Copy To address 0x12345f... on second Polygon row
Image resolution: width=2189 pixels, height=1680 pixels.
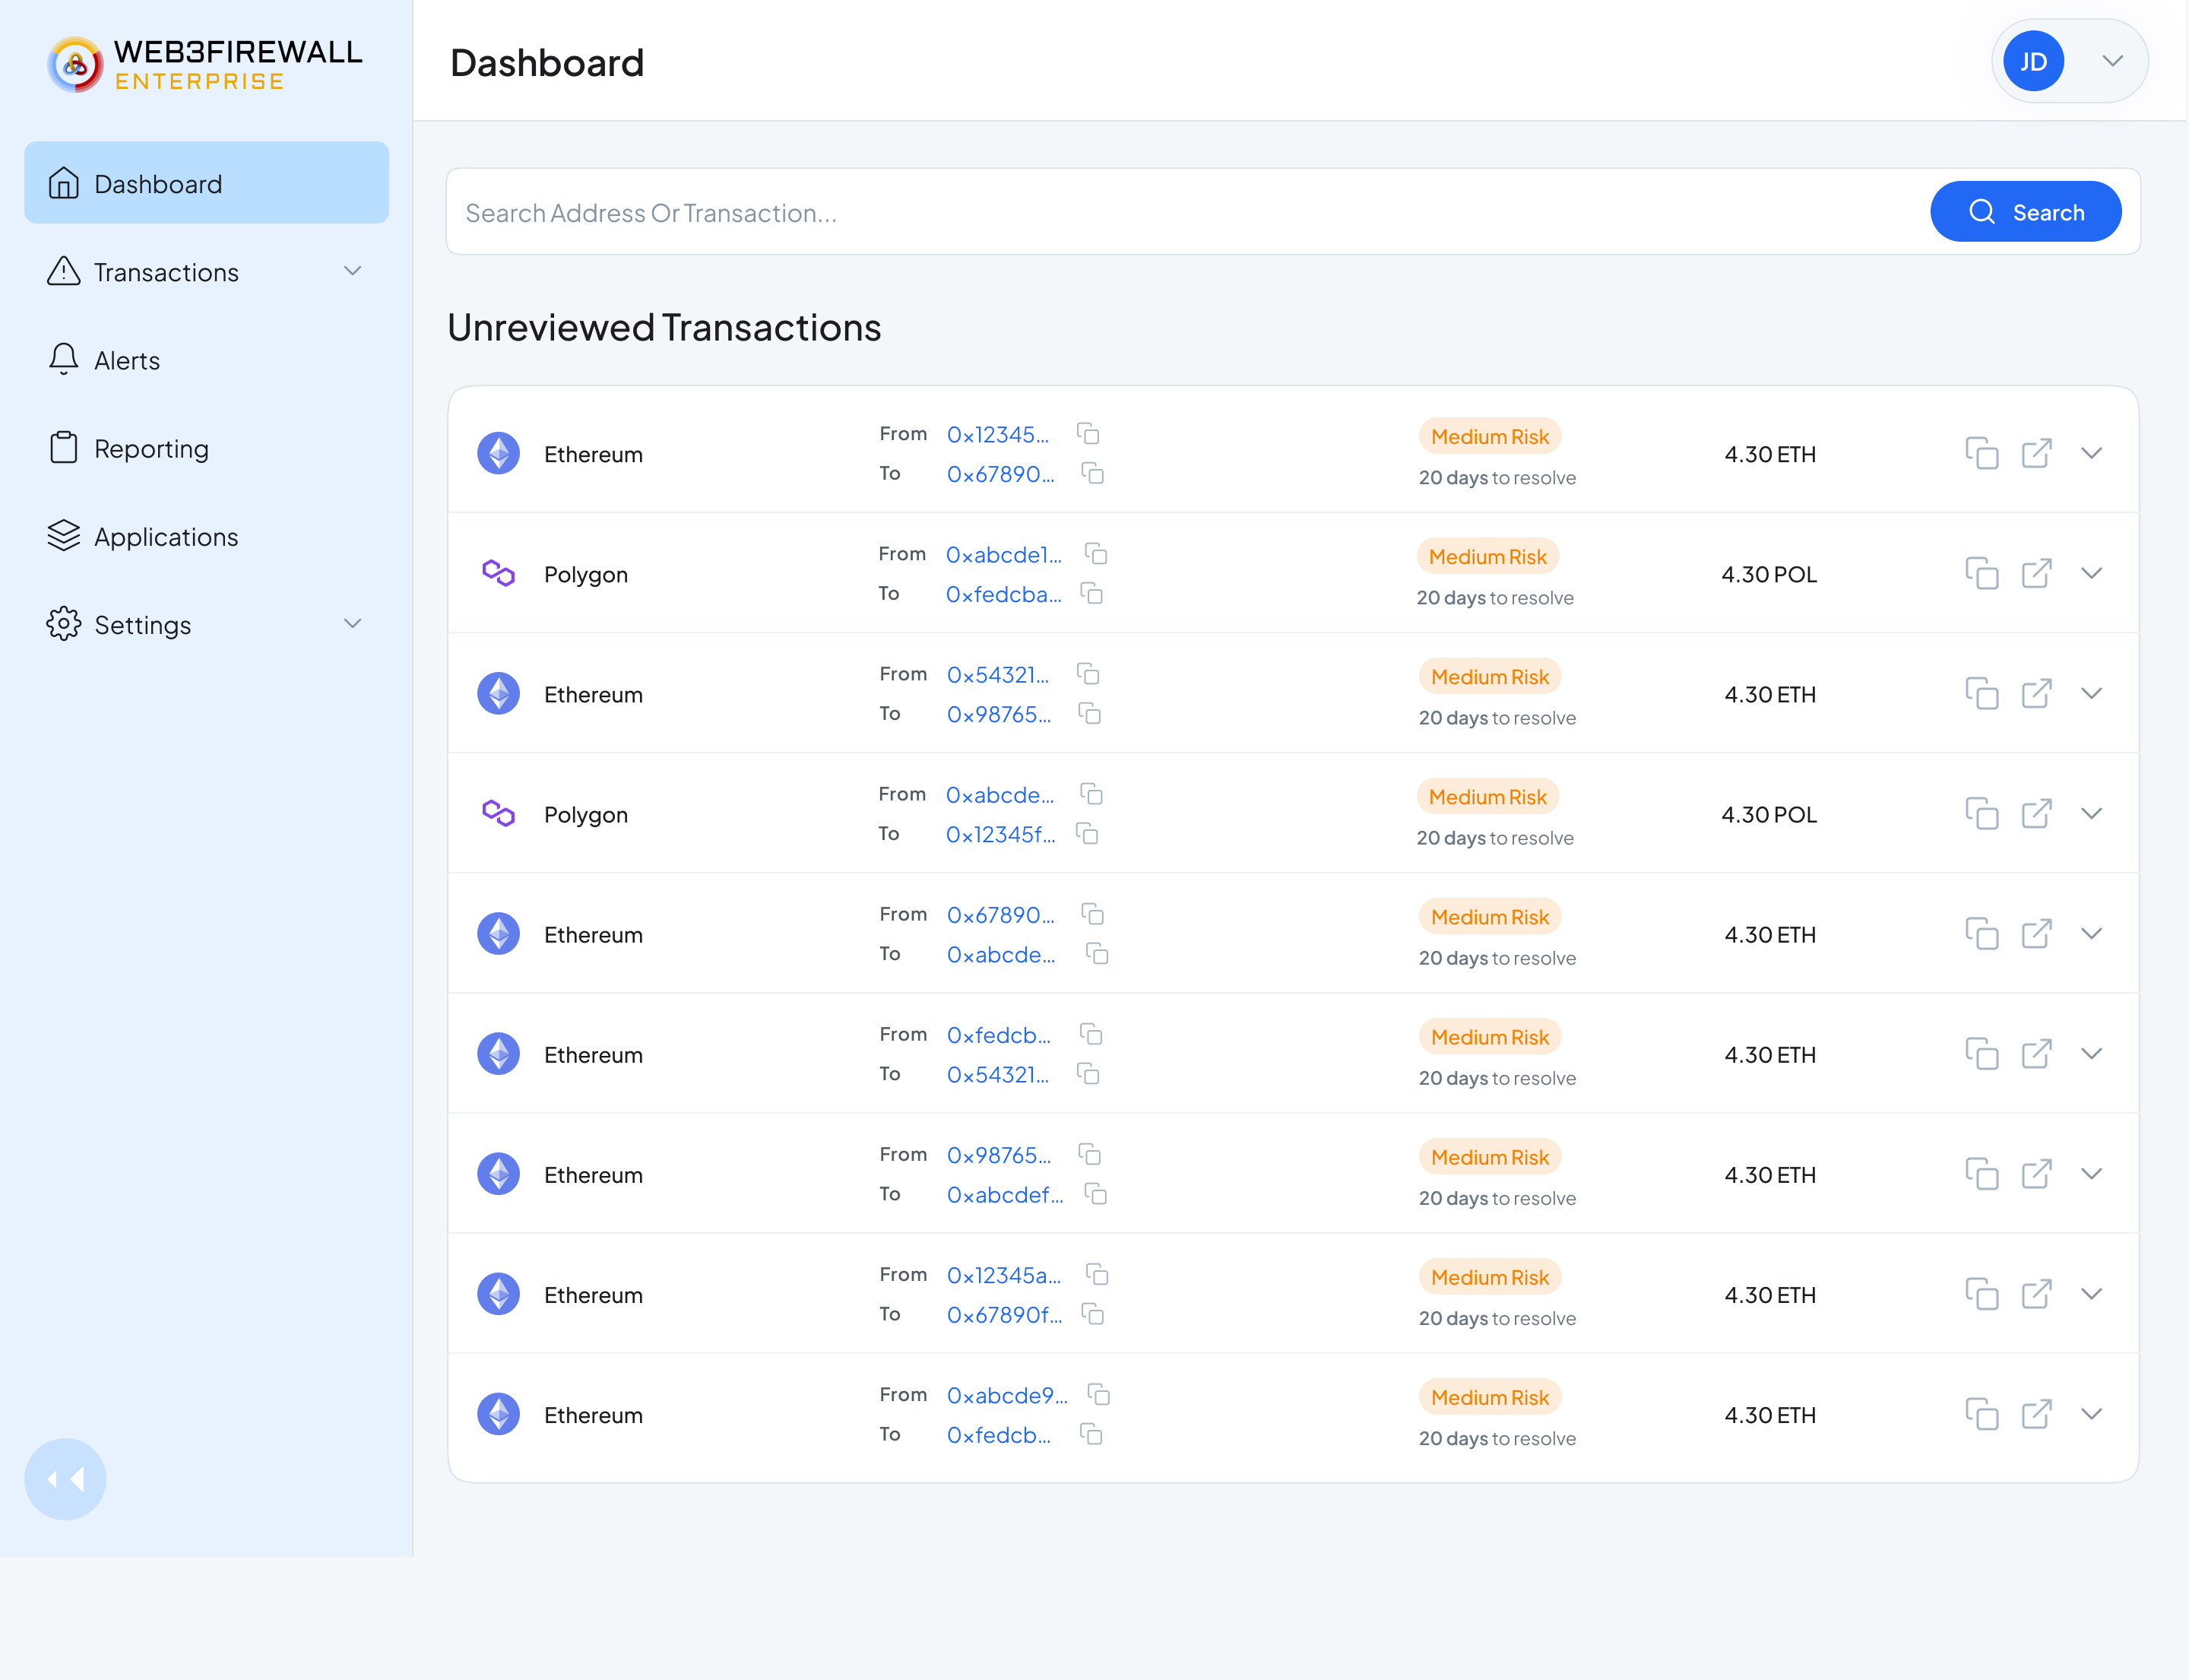(1087, 833)
